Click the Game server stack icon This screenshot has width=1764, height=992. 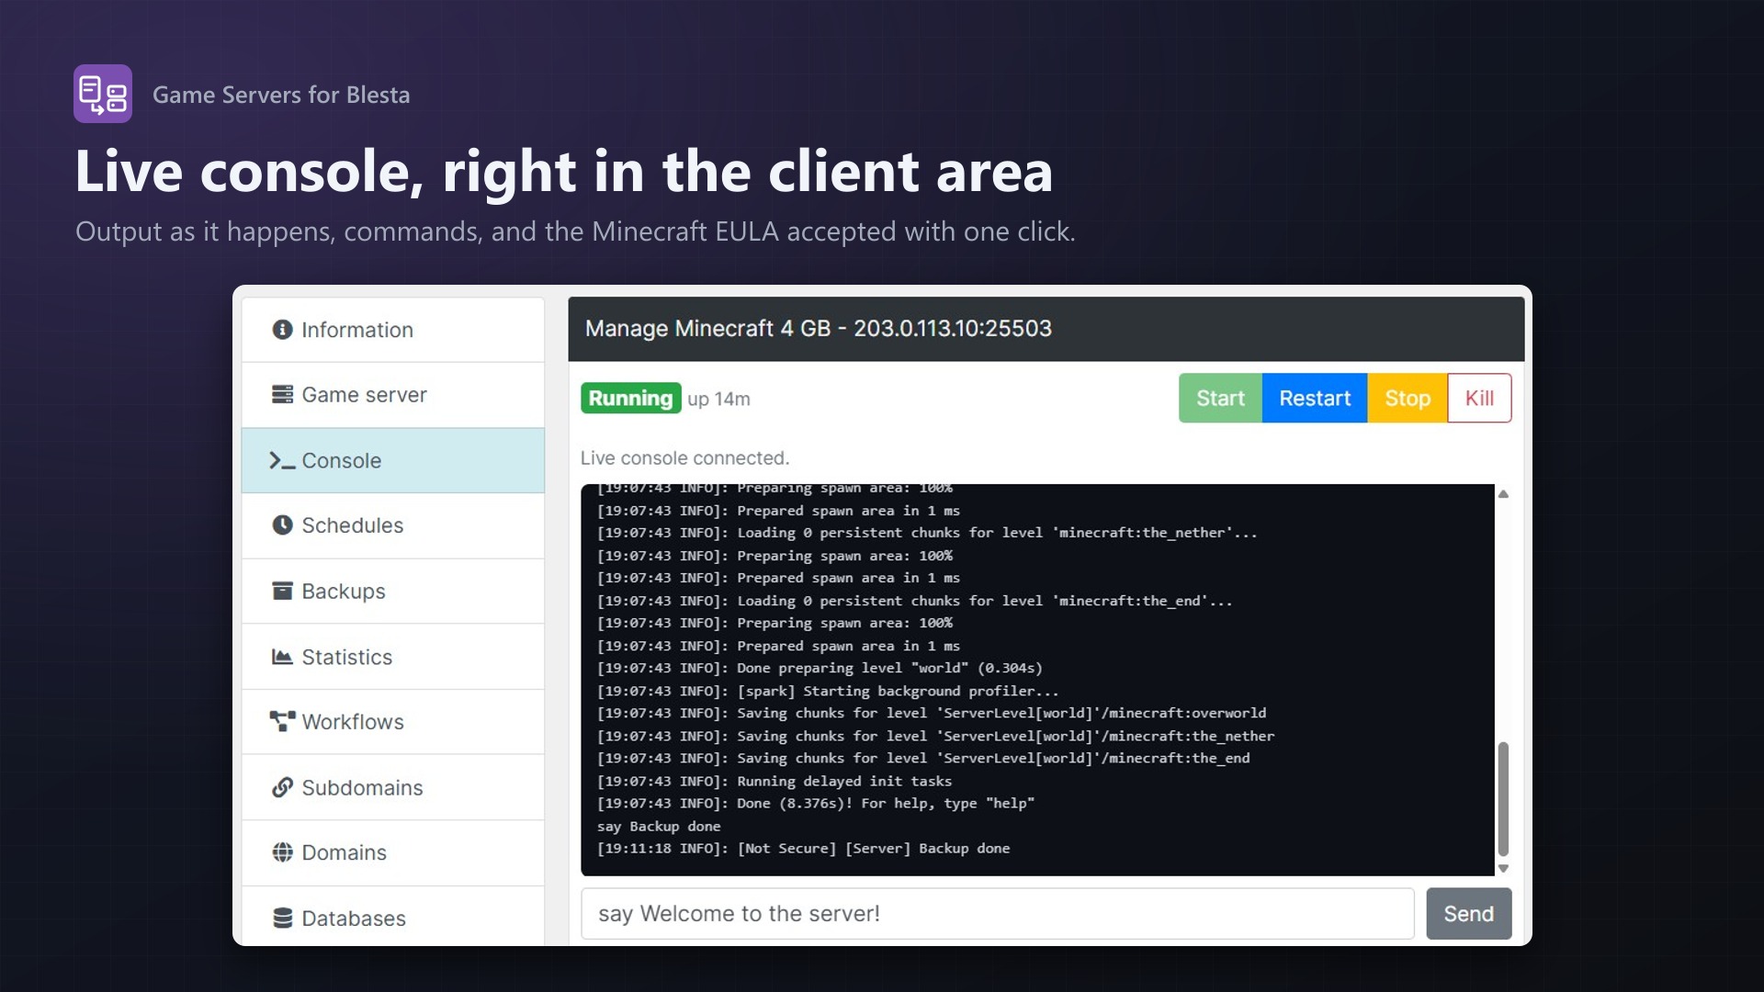[282, 395]
